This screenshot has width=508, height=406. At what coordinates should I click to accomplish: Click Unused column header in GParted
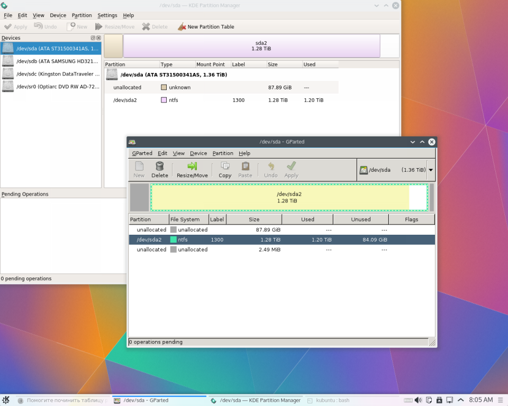(x=361, y=219)
